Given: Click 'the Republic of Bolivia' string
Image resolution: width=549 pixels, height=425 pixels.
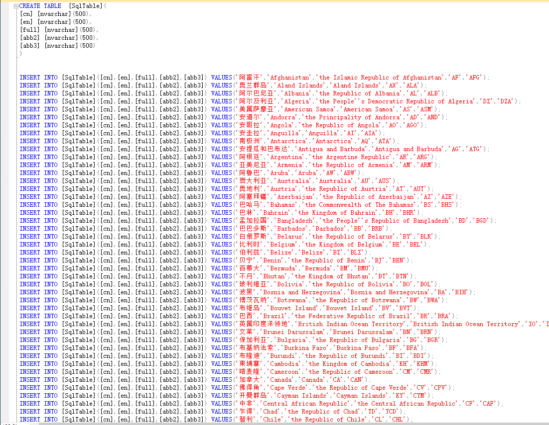Looking at the screenshot, I should pos(352,285).
